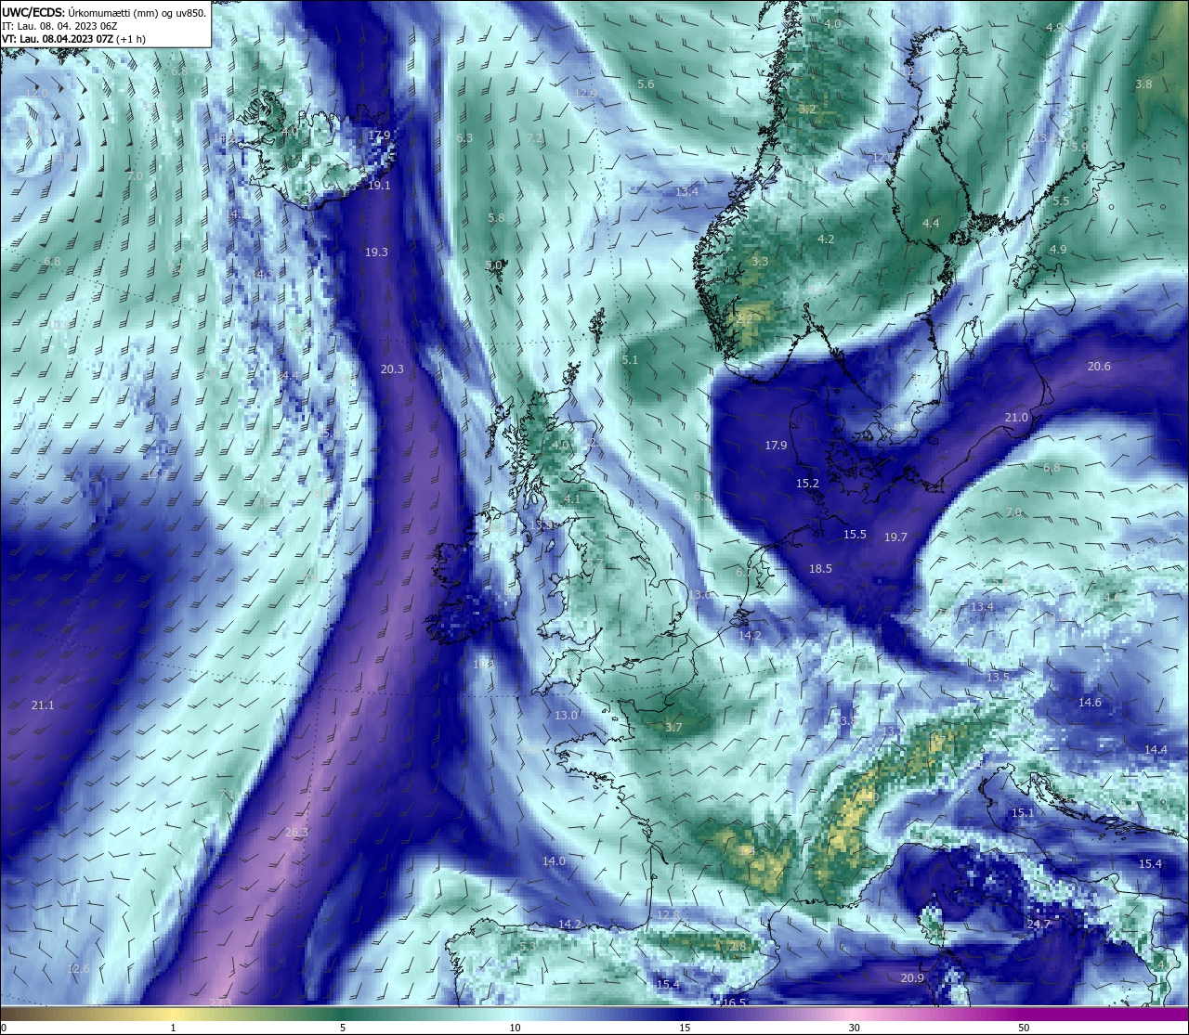Click the 20.3 value on the map
Screen dimensions: 1189x1035
coord(392,369)
